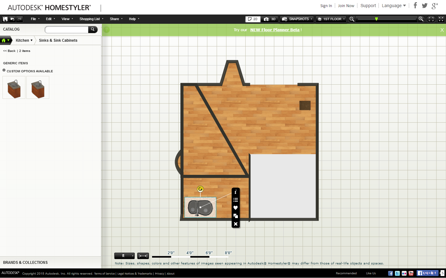Viewport: 446px width, 278px height.
Task: Click the green help question icon
Action: 107,30
